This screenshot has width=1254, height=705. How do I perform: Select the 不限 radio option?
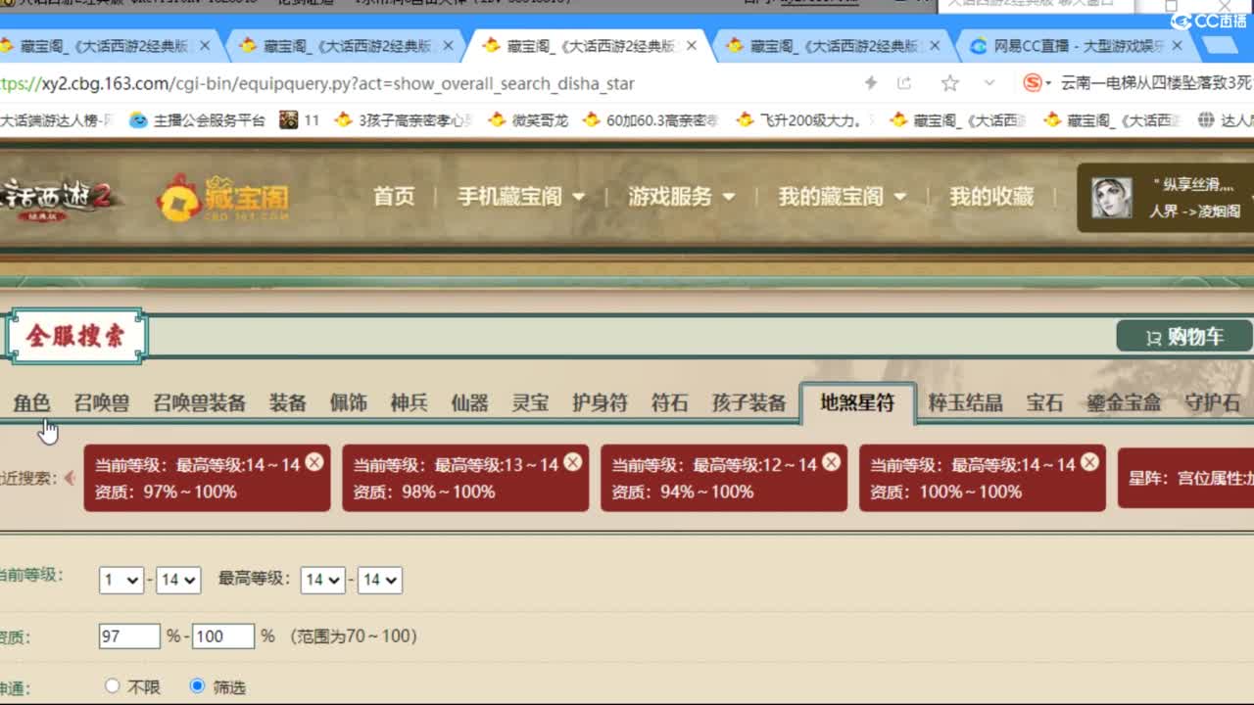pyautogui.click(x=112, y=686)
